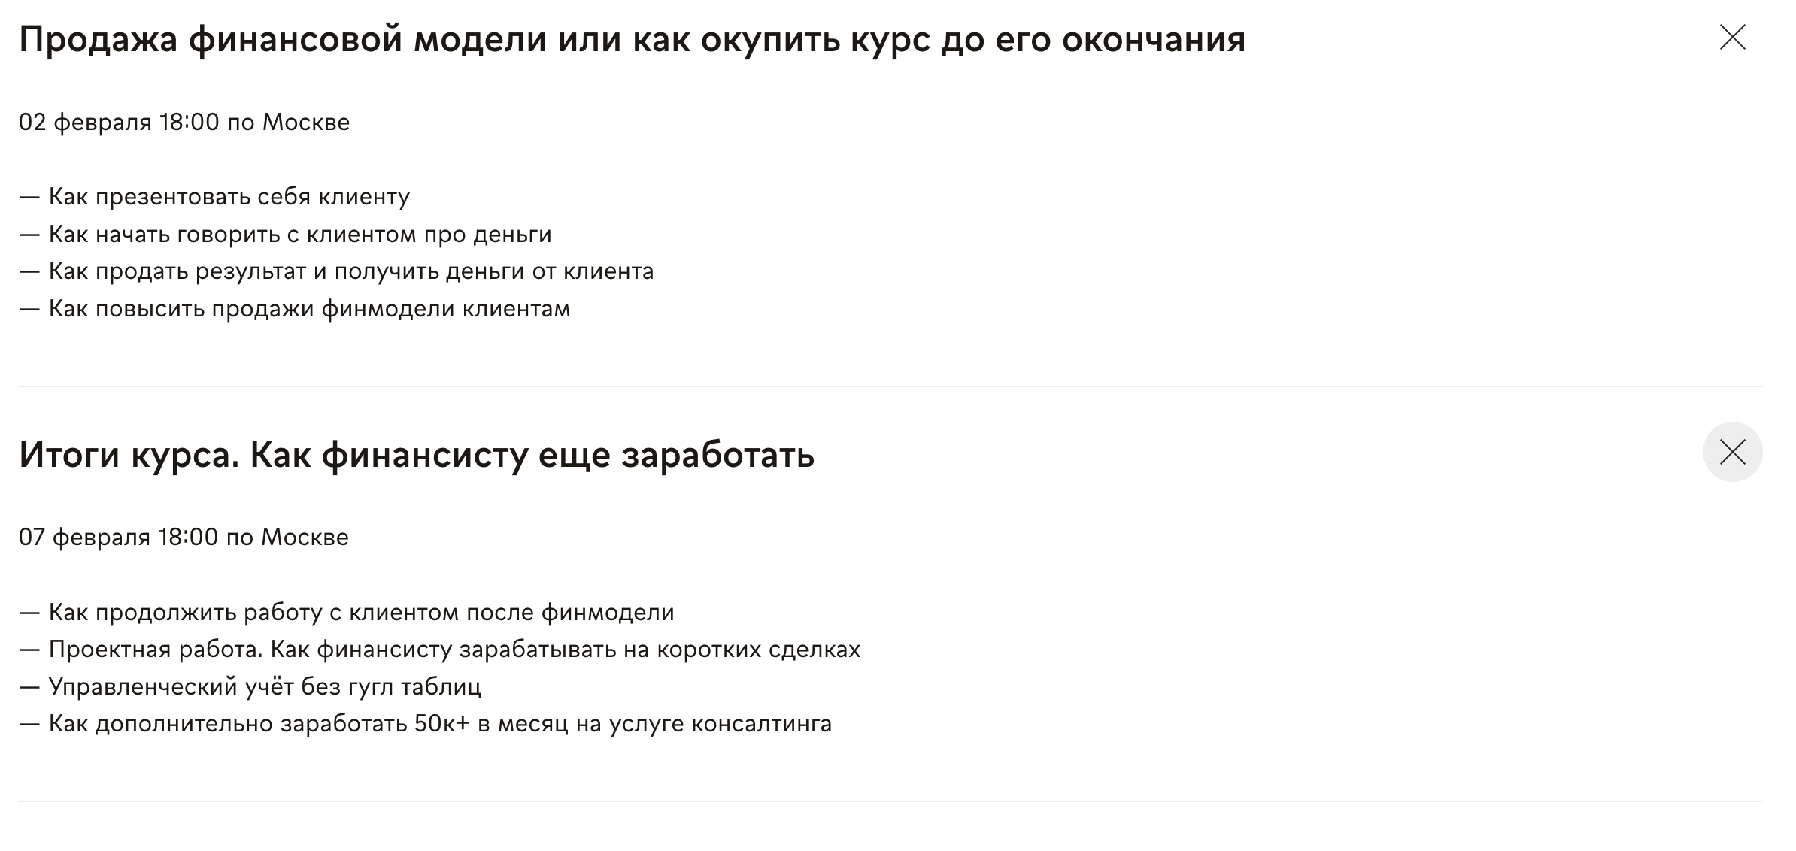The width and height of the screenshot is (1796, 851).
Task: Collapse "Итоги курса" section via the circled X icon
Action: click(1732, 452)
